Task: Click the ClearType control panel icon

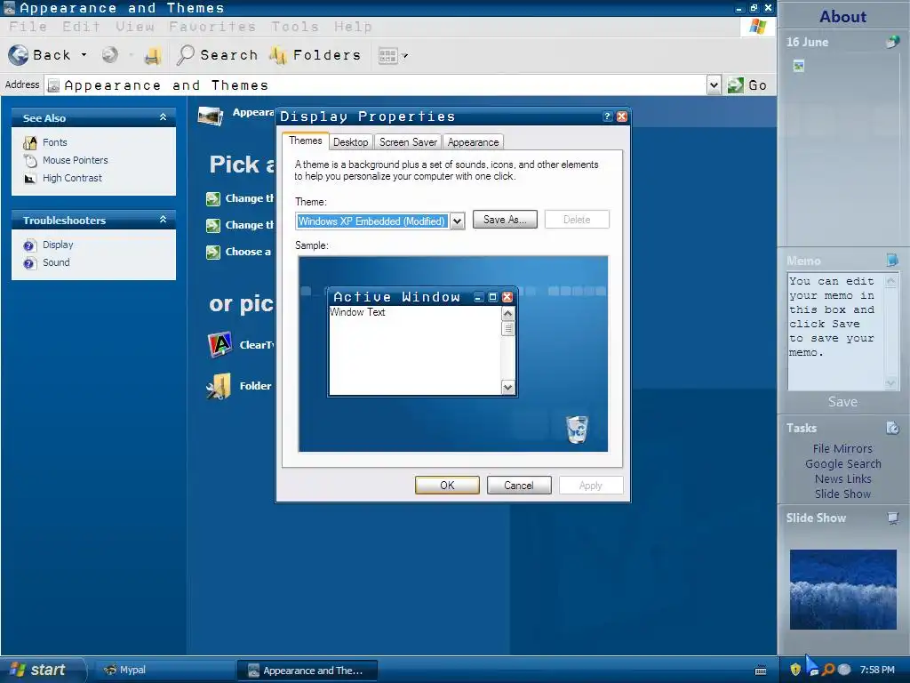Action: point(220,344)
